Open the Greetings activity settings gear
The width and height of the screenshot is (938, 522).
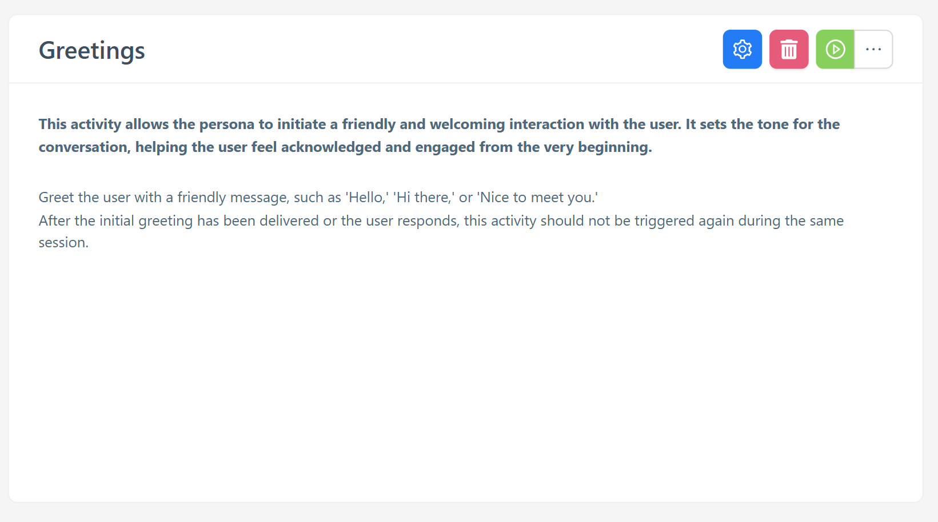(742, 50)
